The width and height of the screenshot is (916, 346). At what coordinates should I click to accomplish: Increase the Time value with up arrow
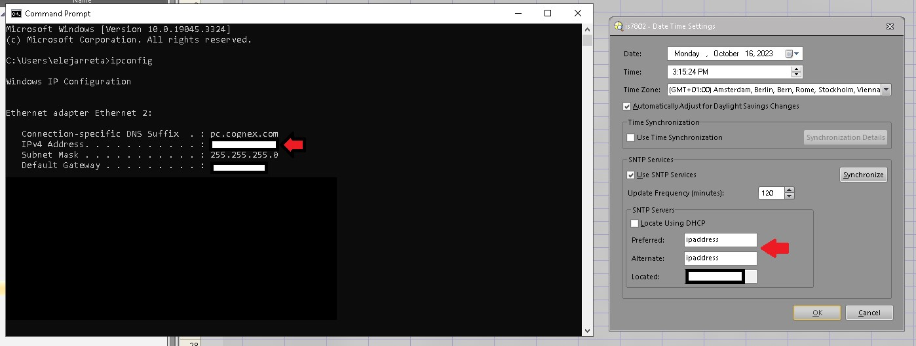tap(796, 69)
